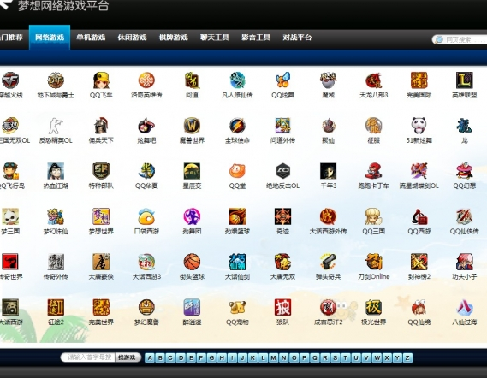The width and height of the screenshot is (487, 378).
Task: Select the 问道 game icon
Action: (x=192, y=80)
